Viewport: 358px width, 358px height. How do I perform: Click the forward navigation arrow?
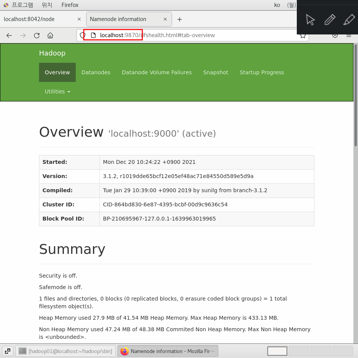point(23,36)
